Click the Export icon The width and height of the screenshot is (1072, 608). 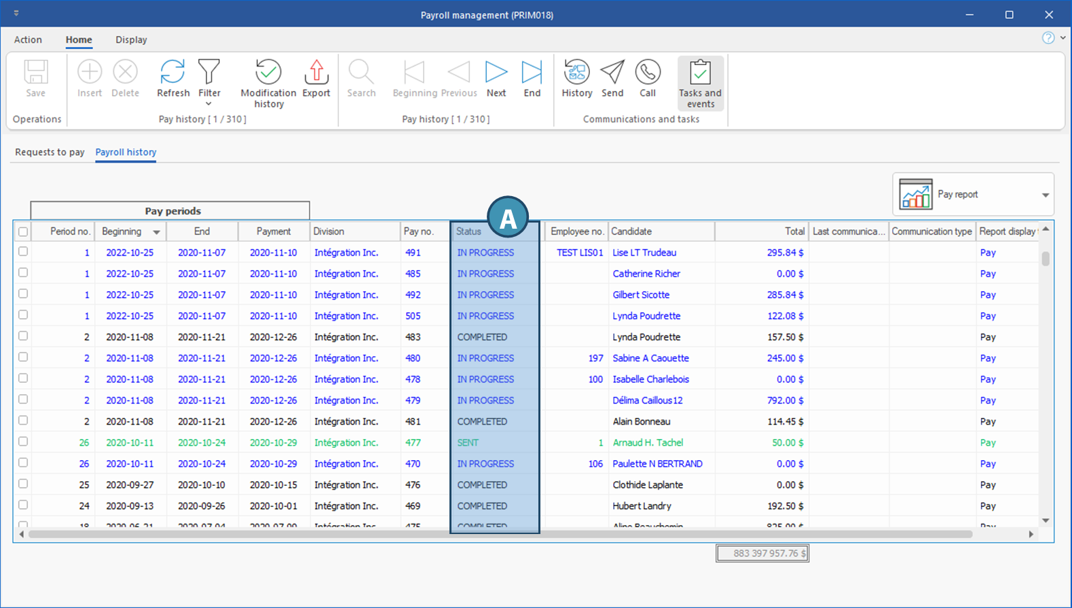pos(316,72)
